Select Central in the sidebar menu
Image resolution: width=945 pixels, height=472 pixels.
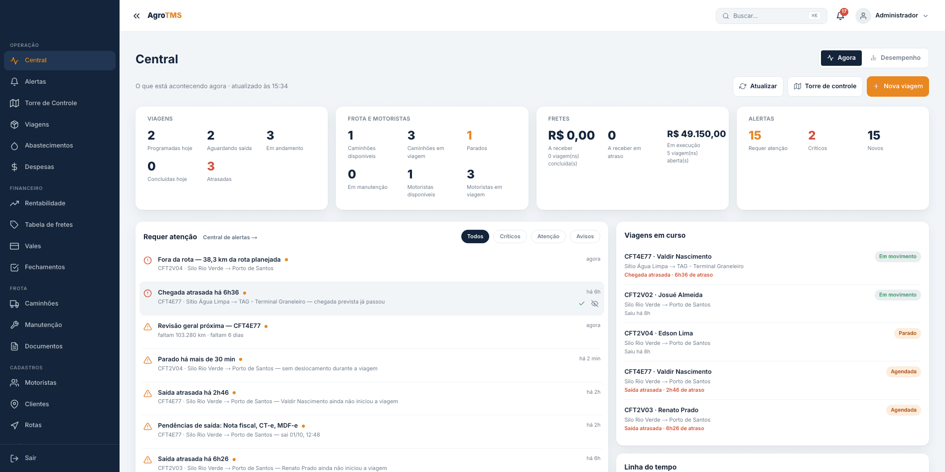click(x=60, y=60)
